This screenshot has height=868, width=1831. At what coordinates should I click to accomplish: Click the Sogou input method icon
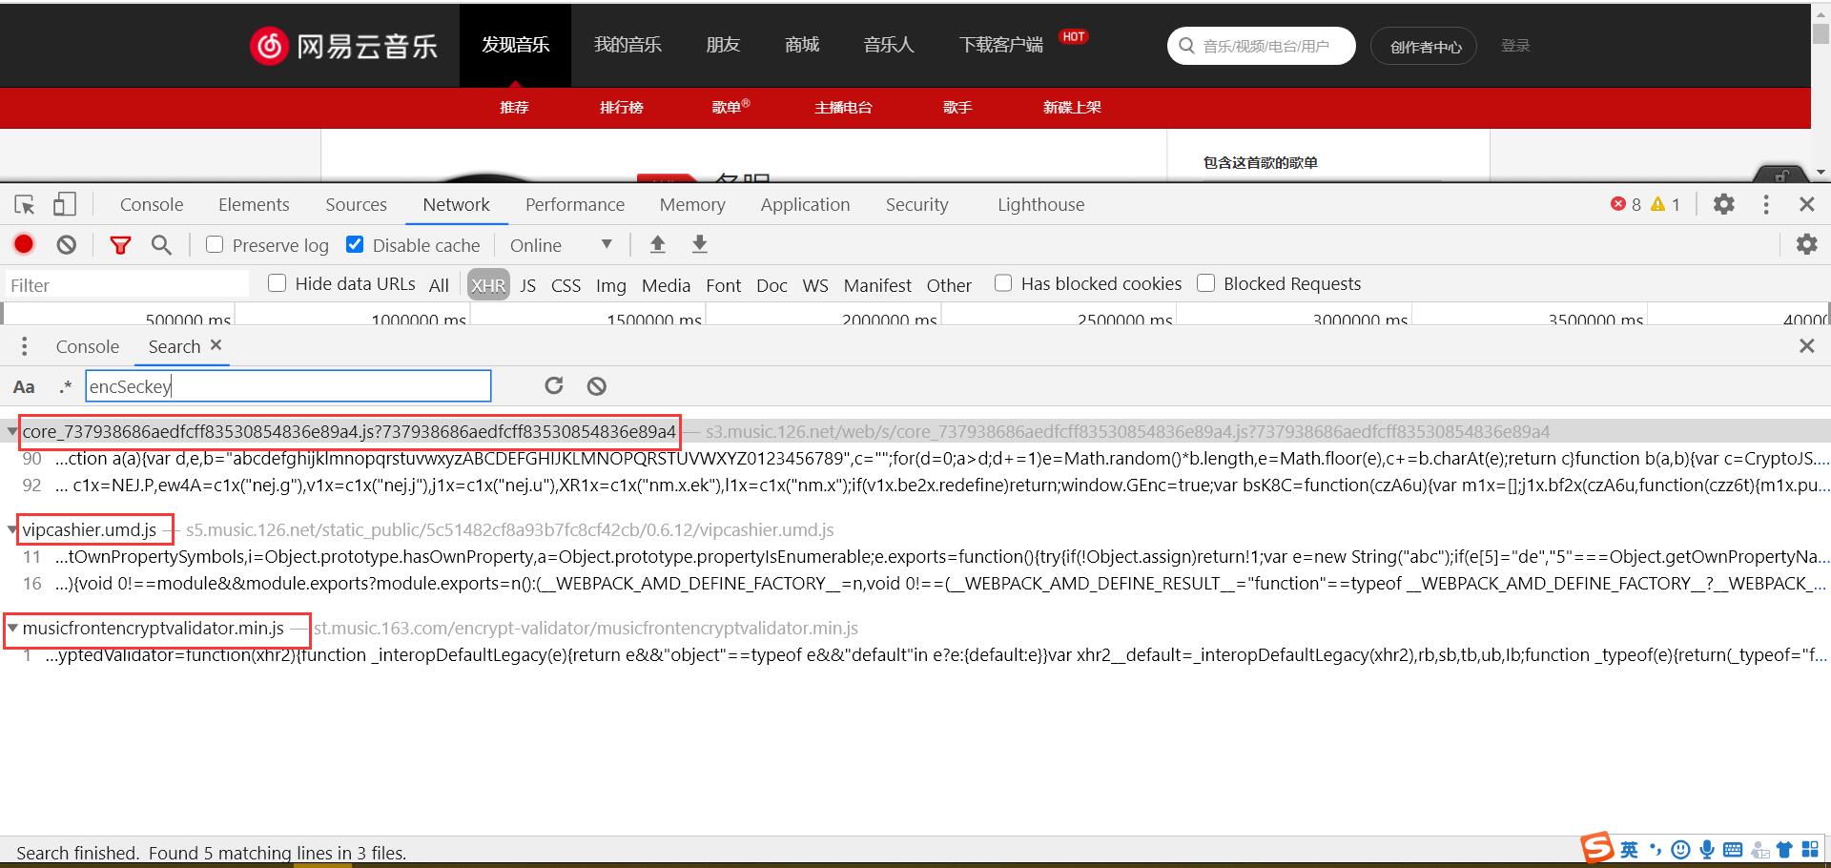coord(1596,848)
